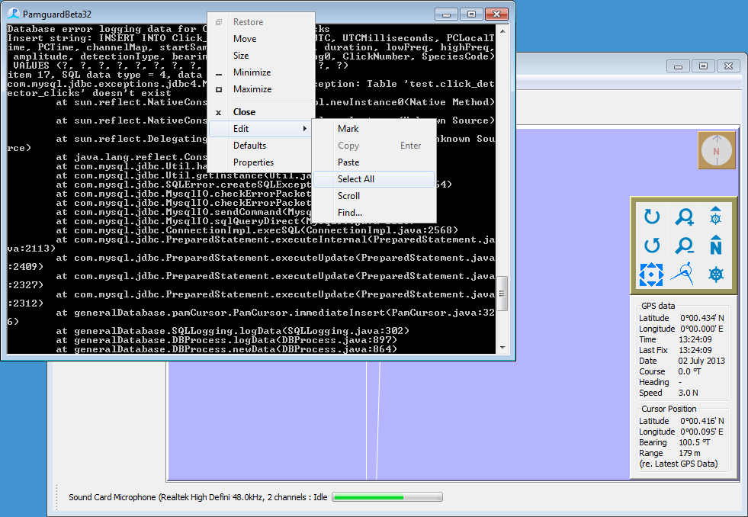Open Find... from the Edit submenu
748x517 pixels.
point(374,212)
